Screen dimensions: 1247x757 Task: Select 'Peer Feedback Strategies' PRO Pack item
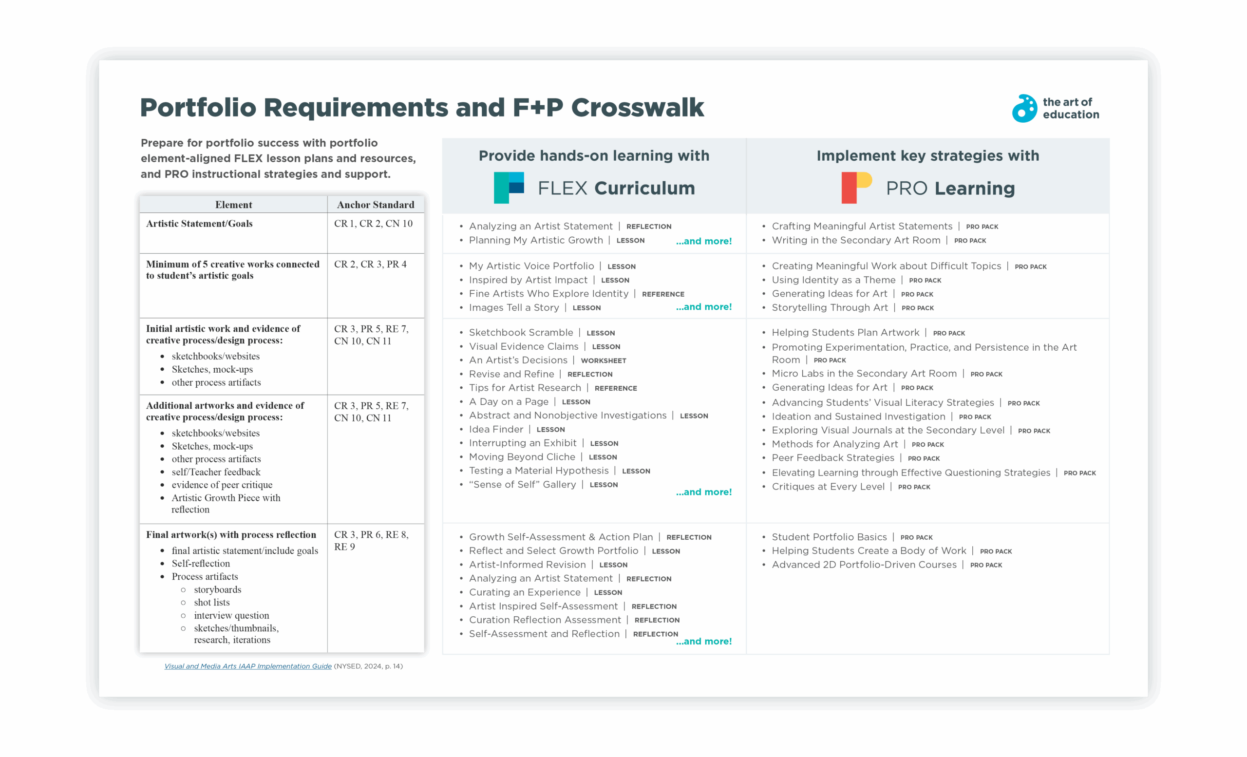click(832, 458)
